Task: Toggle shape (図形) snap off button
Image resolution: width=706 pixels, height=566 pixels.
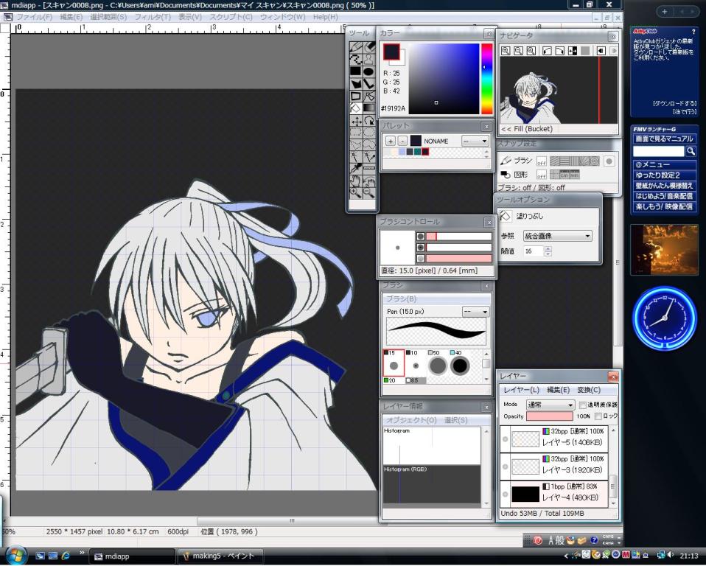Action: point(541,175)
